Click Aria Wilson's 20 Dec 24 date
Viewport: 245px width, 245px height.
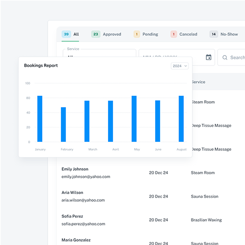tap(159, 196)
